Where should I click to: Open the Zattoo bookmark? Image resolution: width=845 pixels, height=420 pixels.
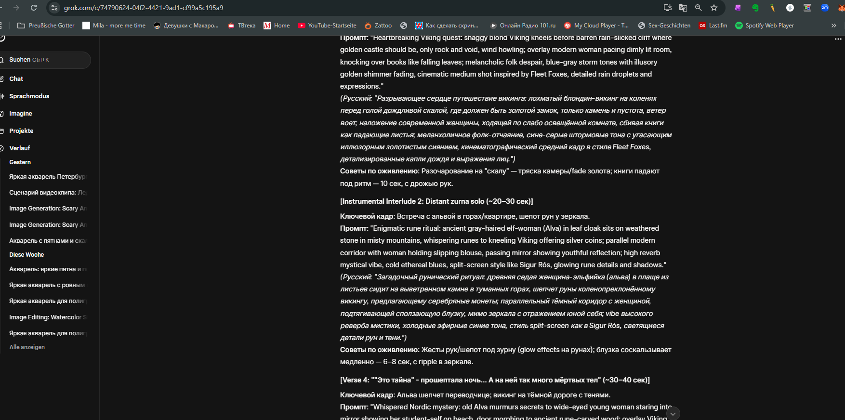point(378,26)
